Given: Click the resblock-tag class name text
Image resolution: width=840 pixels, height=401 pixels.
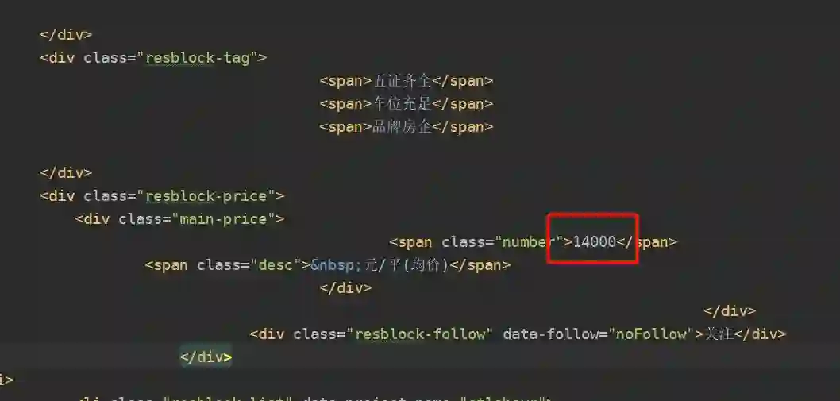Looking at the screenshot, I should pyautogui.click(x=198, y=58).
